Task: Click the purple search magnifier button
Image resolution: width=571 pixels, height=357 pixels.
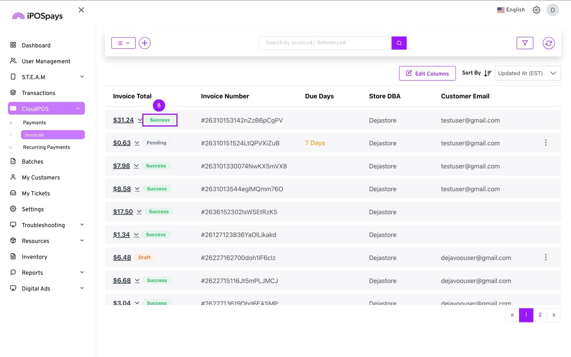Action: pos(399,43)
